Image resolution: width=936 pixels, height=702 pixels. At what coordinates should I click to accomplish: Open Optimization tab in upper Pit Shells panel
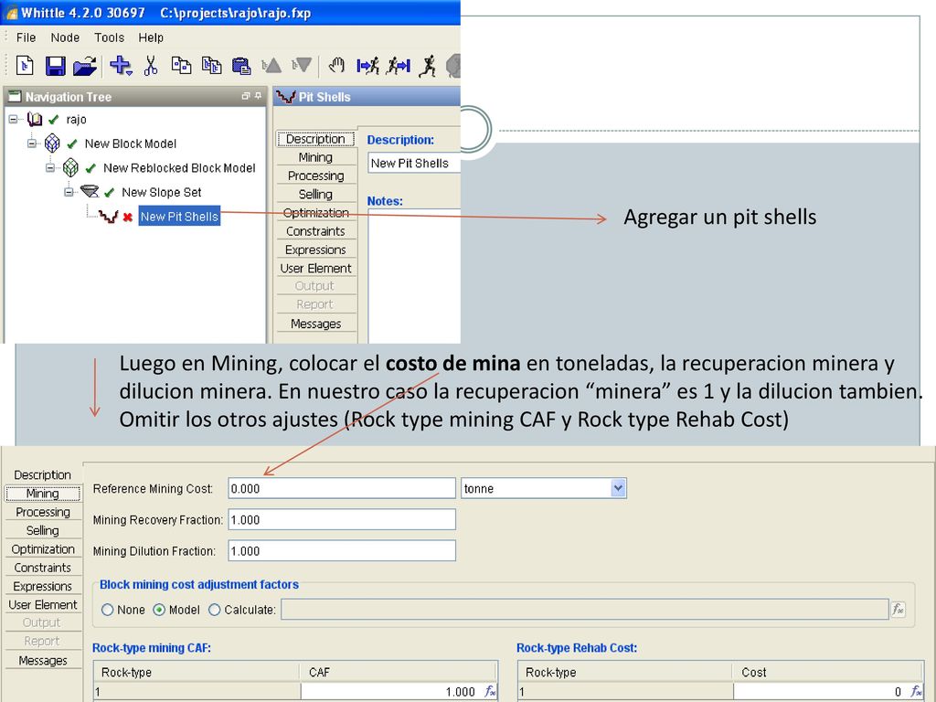315,212
